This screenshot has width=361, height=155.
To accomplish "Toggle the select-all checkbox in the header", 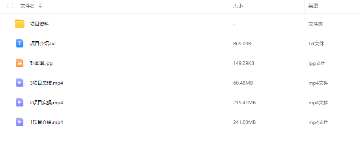I will pos(10,6).
